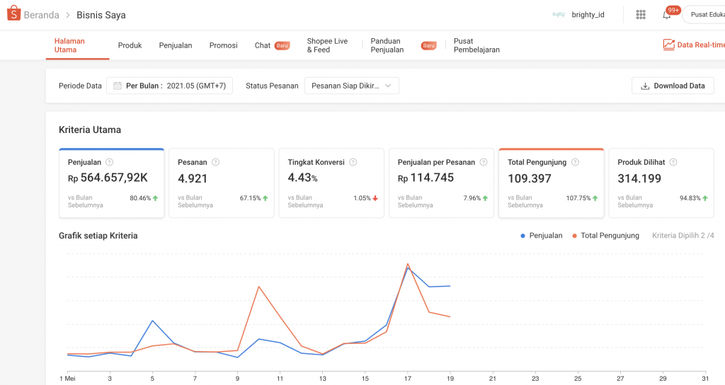Click help icon next to Penjualan
The width and height of the screenshot is (725, 385).
tap(109, 162)
